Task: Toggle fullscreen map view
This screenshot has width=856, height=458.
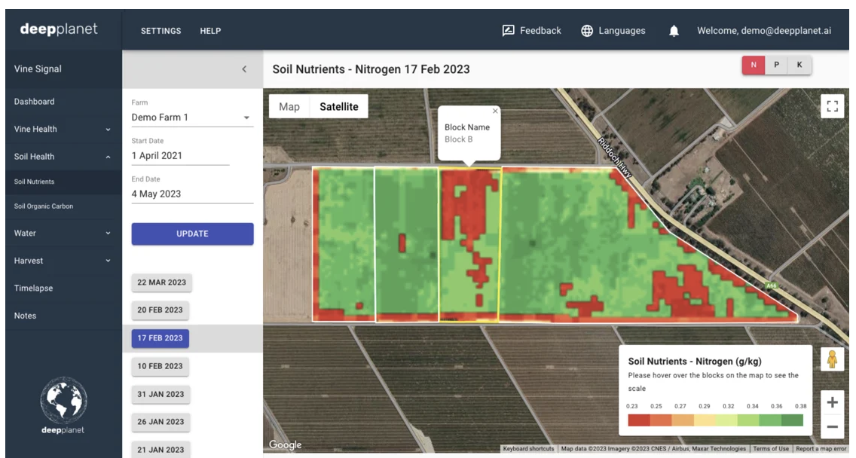Action: click(832, 106)
